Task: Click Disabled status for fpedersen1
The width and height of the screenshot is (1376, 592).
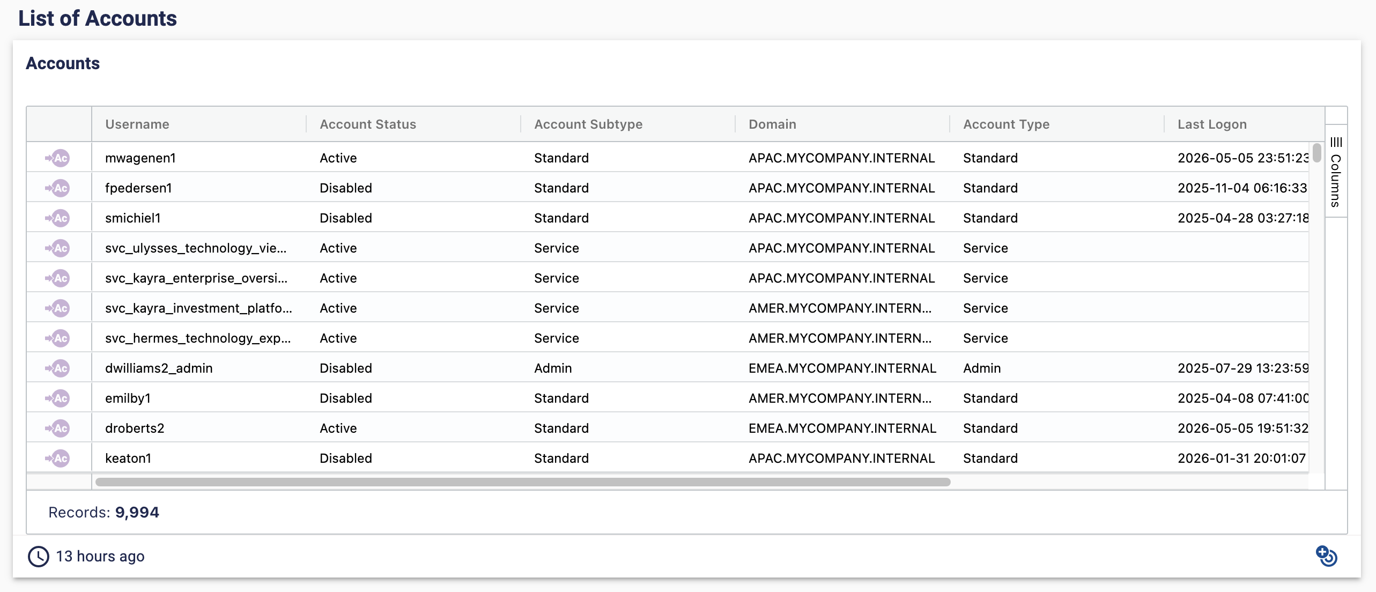Action: pyautogui.click(x=346, y=188)
